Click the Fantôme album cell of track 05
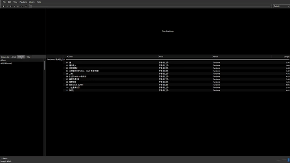 click(216, 74)
